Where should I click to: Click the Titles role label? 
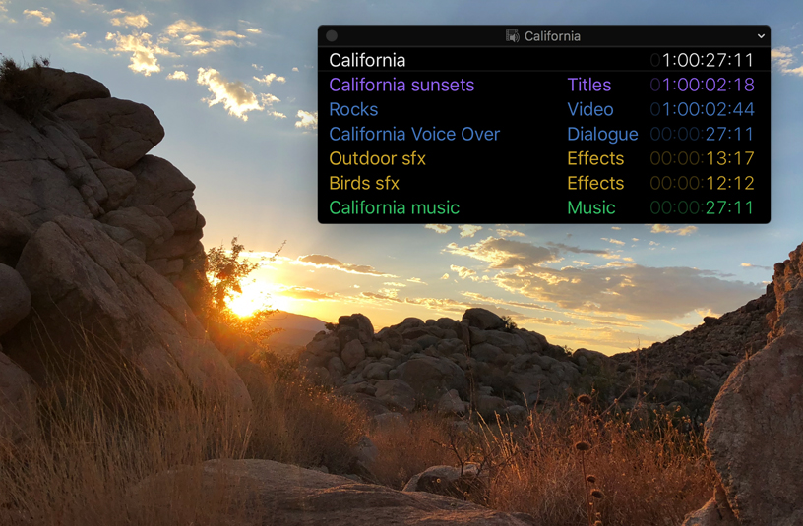(x=588, y=86)
